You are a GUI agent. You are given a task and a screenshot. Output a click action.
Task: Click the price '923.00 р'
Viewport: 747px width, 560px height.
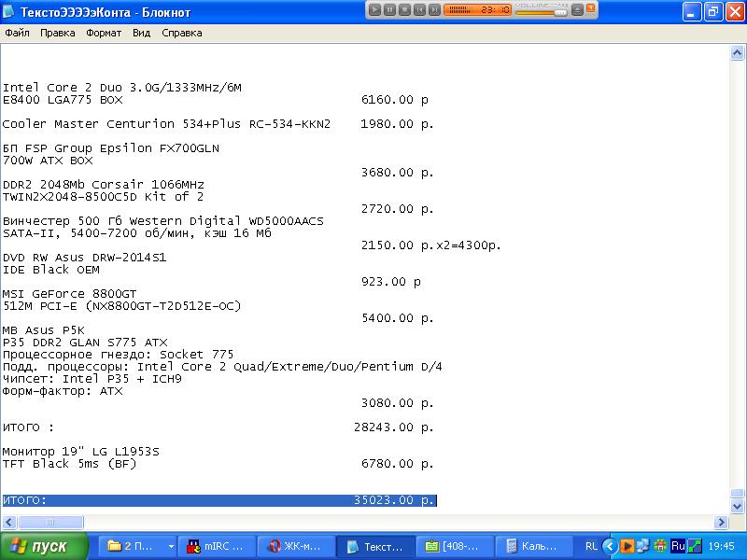[390, 282]
